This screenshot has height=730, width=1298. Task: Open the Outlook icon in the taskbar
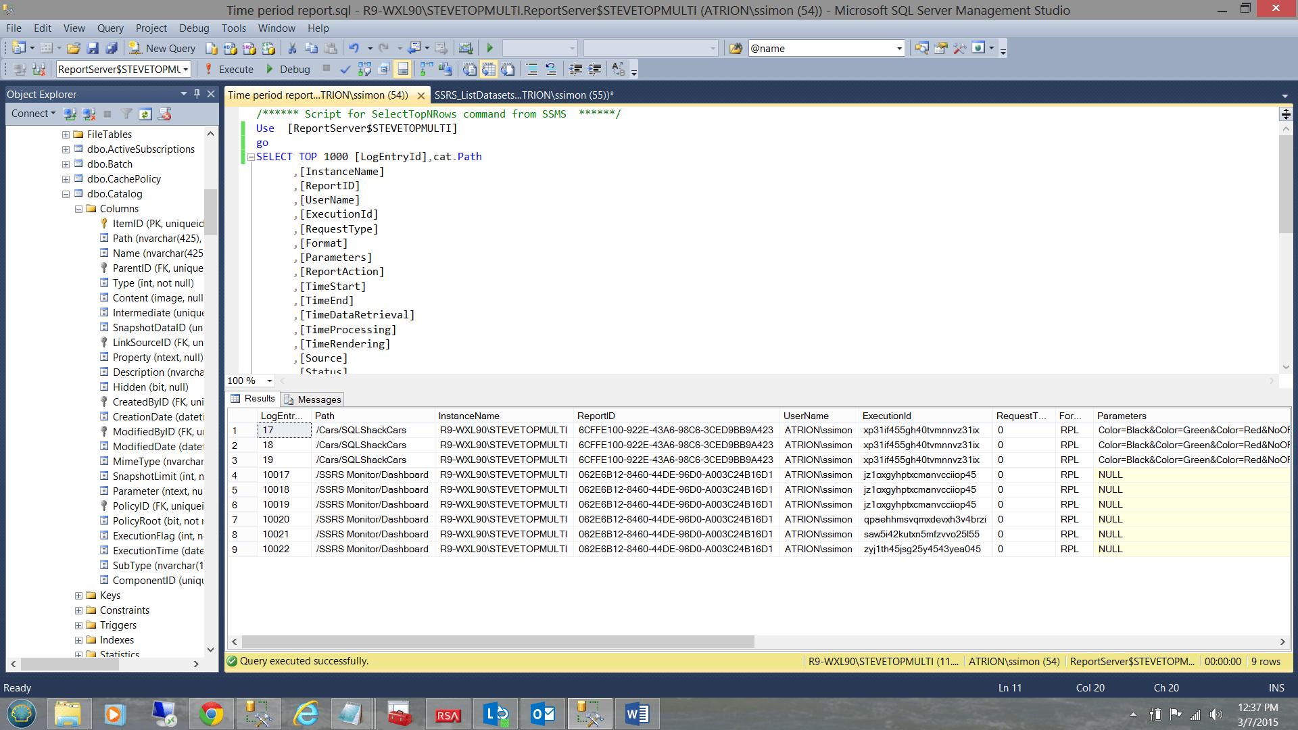tap(542, 713)
